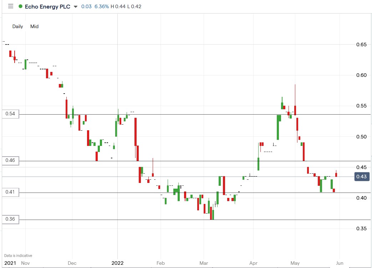Select the 0.36 horizontal line label

coord(10,219)
